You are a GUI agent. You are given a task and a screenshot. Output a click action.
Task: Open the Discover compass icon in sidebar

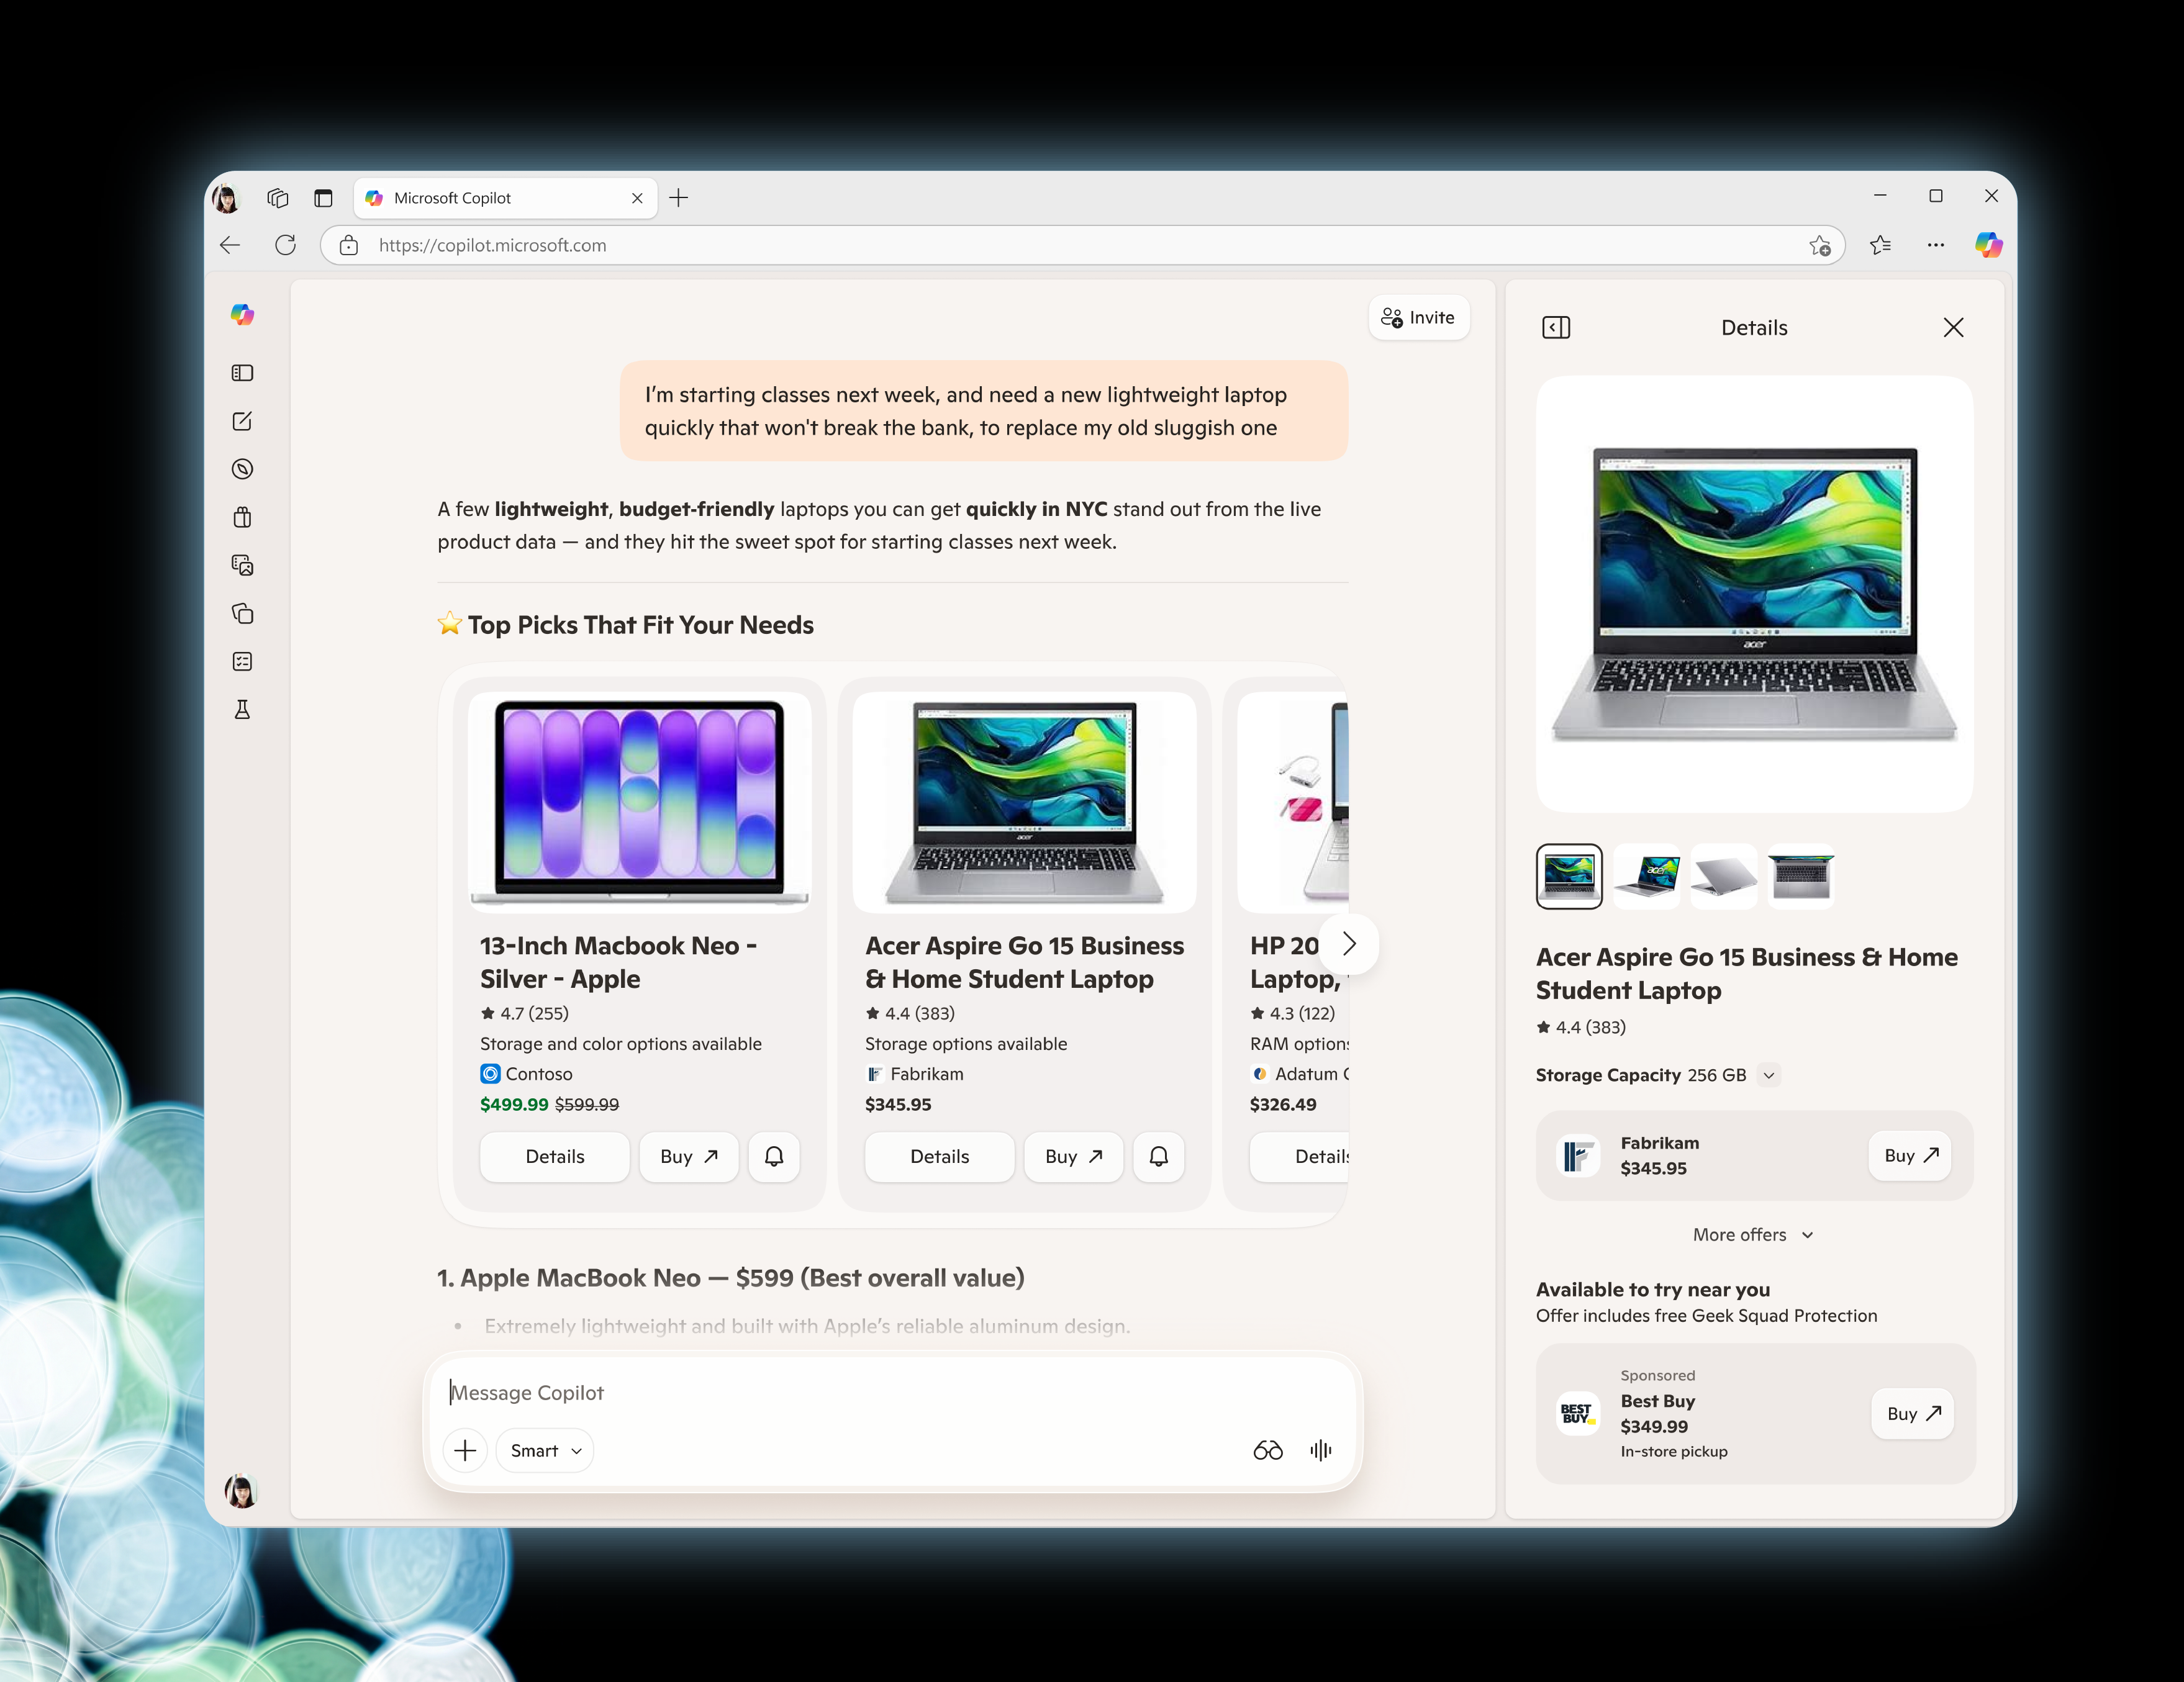pos(242,469)
